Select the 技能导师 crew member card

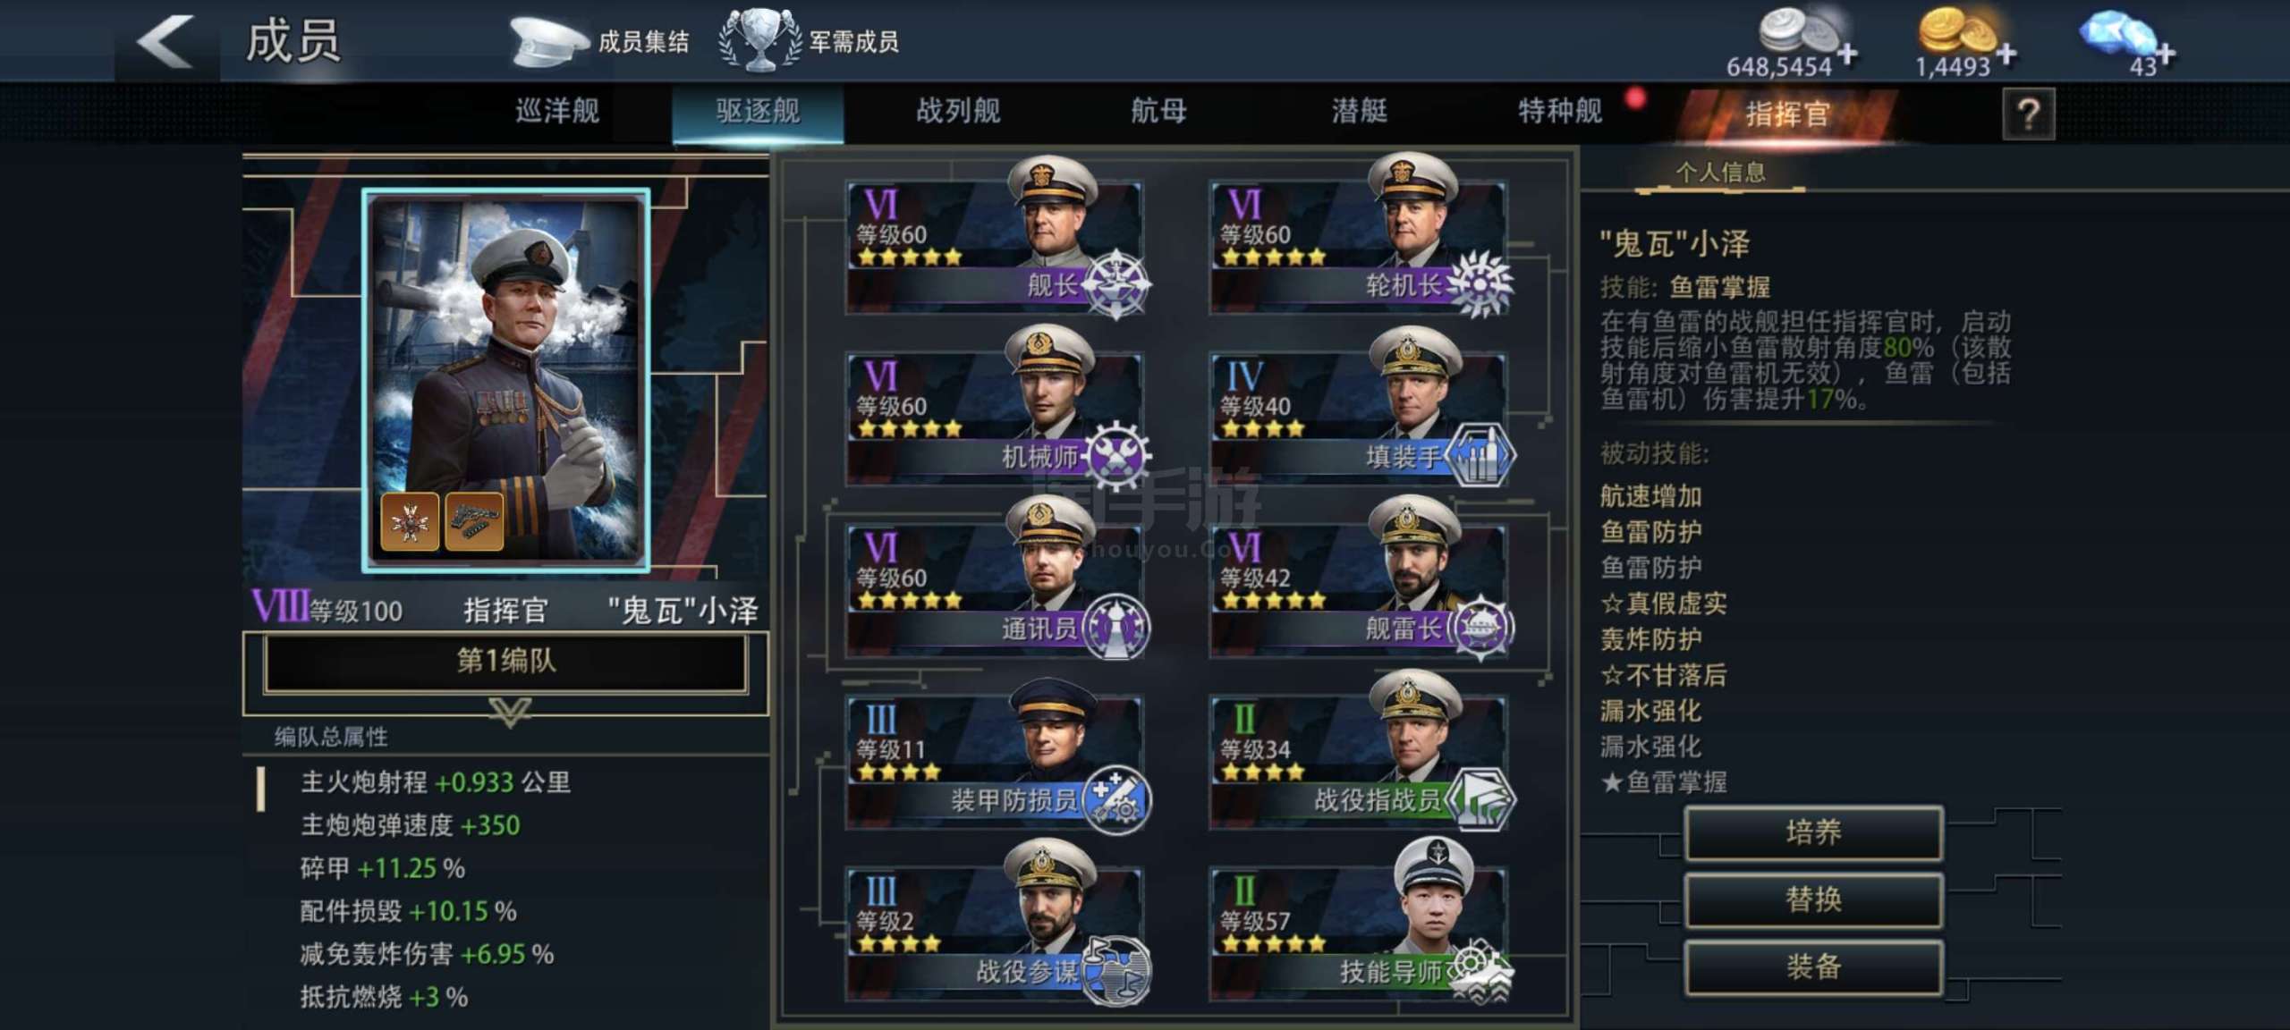(1358, 933)
